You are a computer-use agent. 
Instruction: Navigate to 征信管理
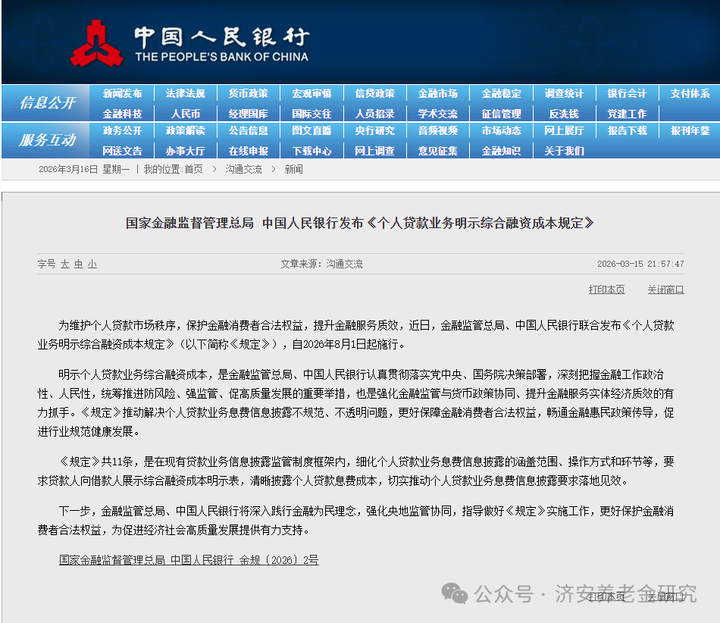(x=501, y=114)
